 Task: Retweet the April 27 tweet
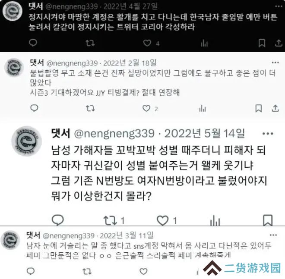(90, 43)
